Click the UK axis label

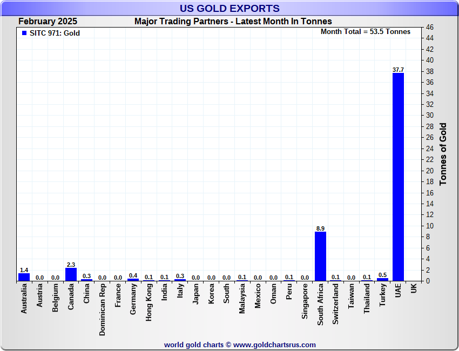tap(414, 289)
